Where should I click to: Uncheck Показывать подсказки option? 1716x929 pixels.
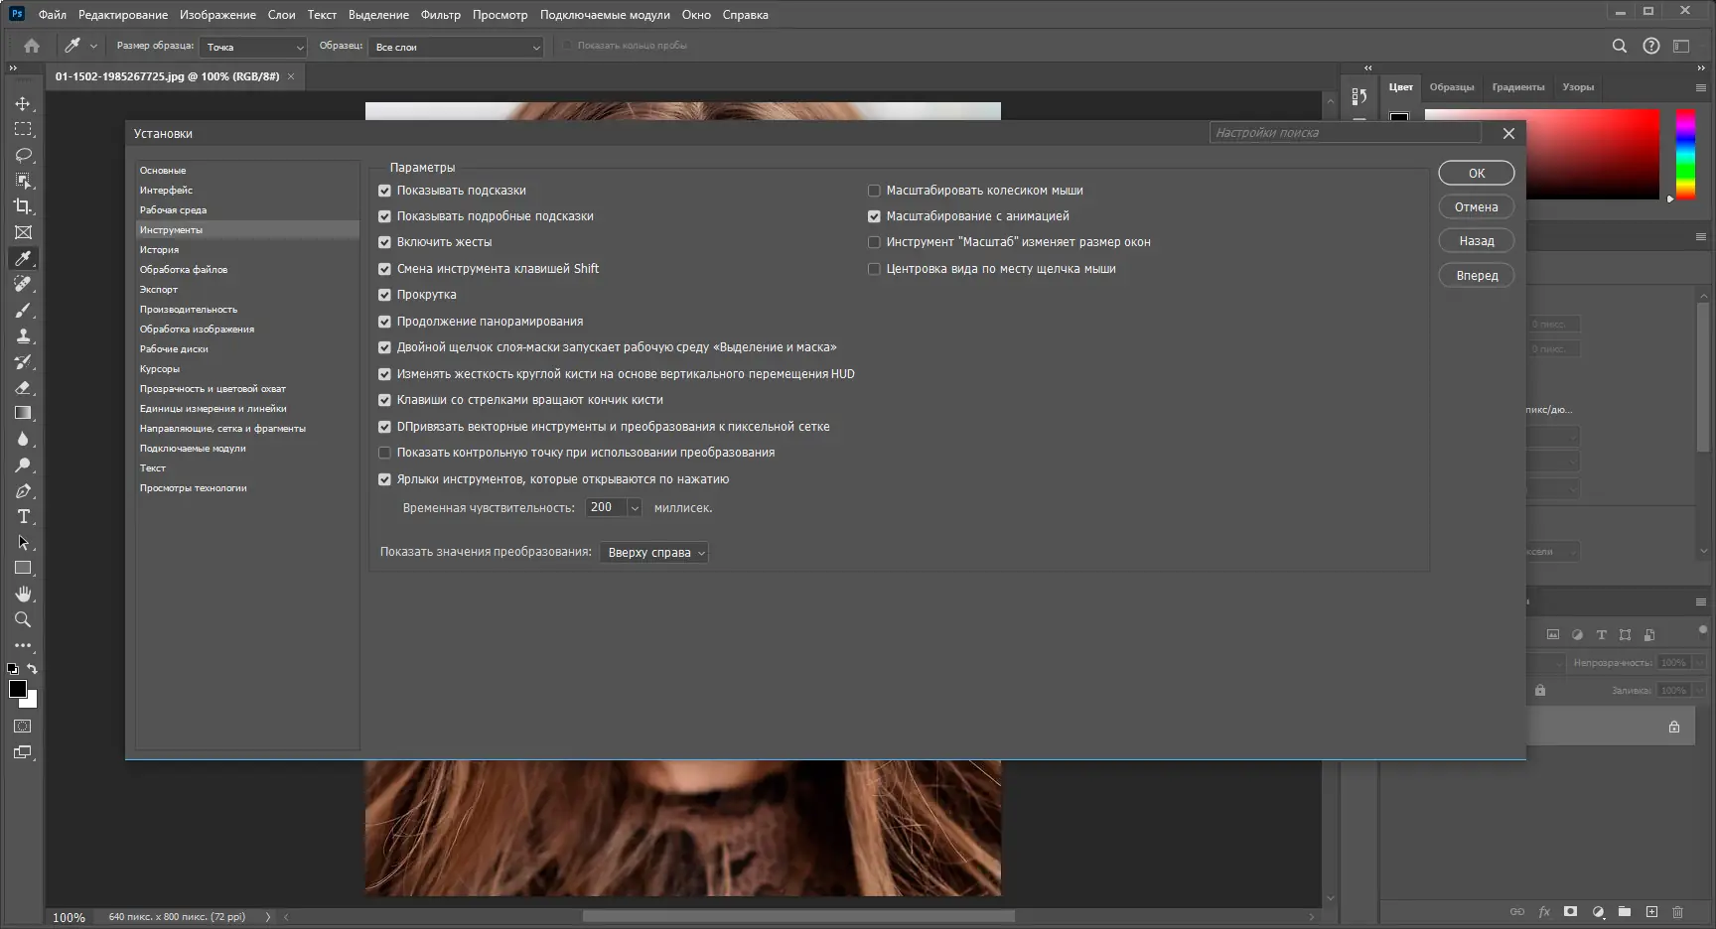[384, 190]
